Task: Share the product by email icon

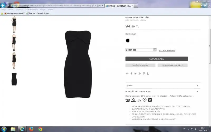Action: click(x=127, y=73)
